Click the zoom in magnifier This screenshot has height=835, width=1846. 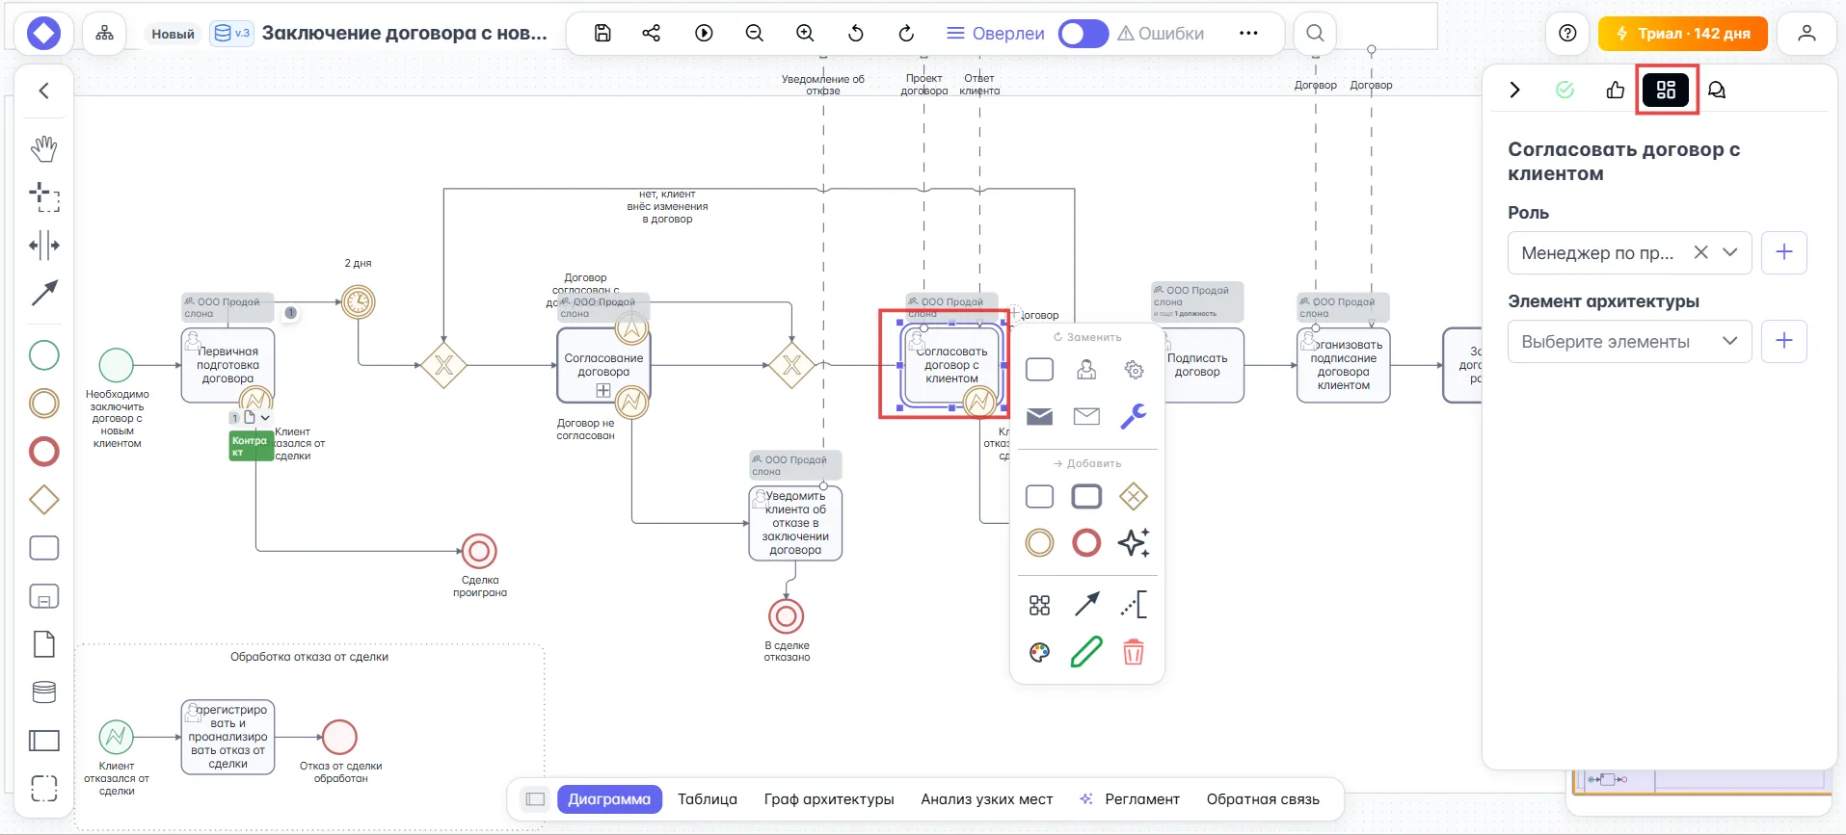(x=805, y=33)
